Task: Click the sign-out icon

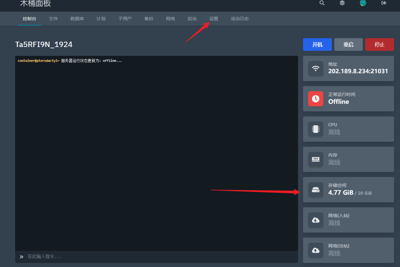Action: point(384,3)
